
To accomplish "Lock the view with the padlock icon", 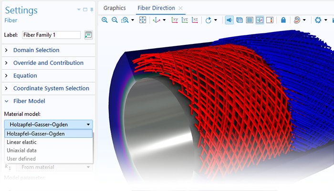I will pos(283,20).
